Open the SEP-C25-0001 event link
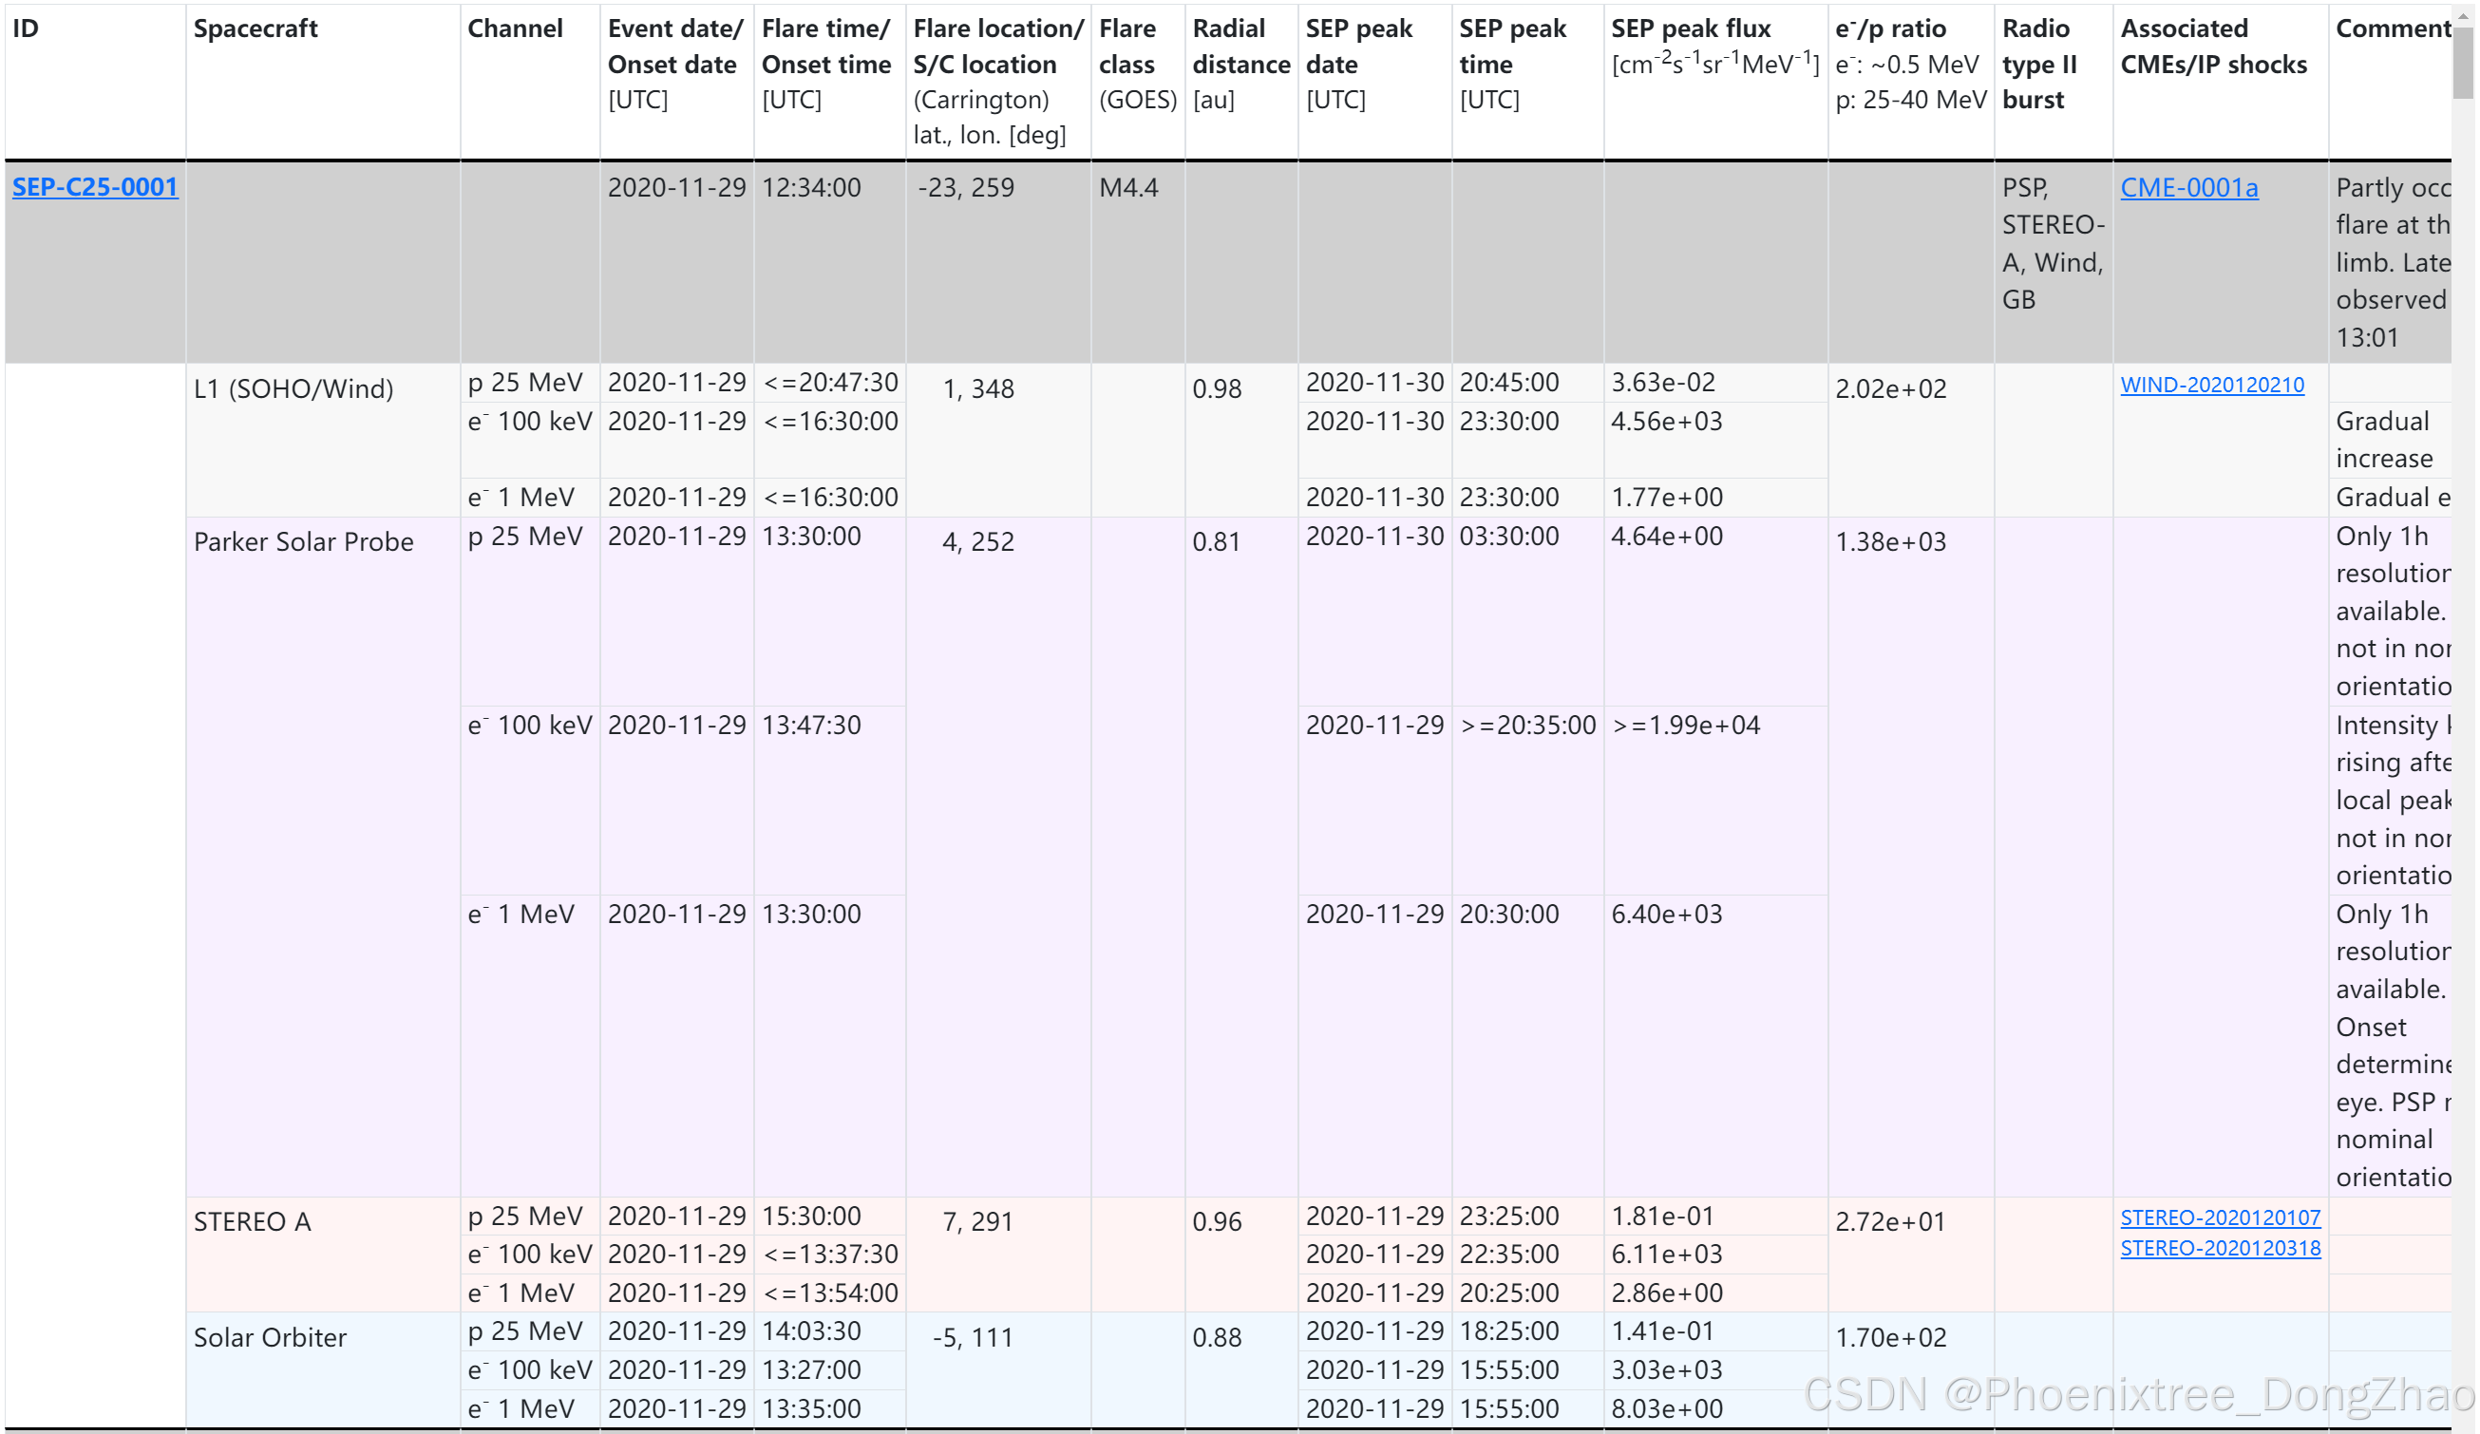This screenshot has width=2480, height=1434. [x=94, y=187]
